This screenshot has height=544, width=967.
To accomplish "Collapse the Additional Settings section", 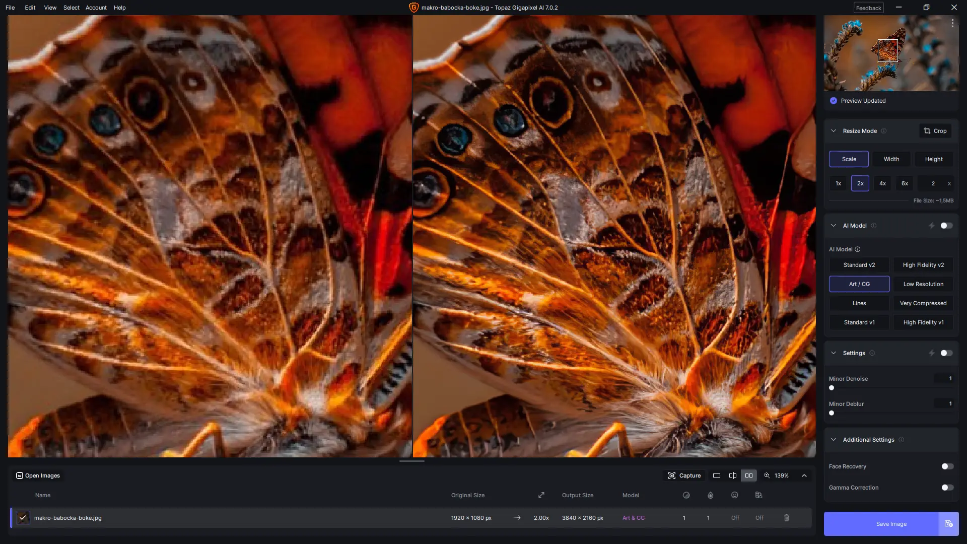I will tap(834, 440).
